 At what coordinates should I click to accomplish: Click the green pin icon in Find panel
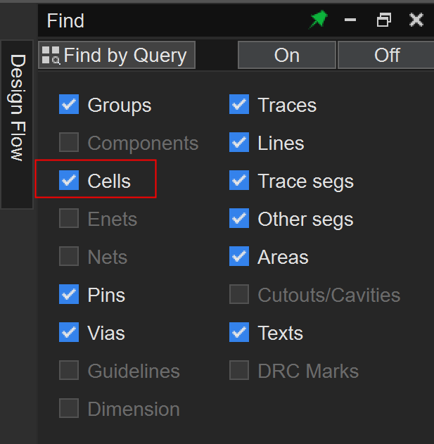pos(319,20)
